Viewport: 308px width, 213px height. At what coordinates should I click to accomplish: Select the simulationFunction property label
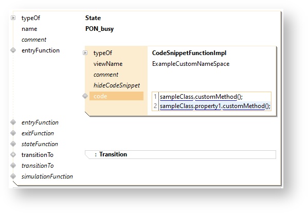(x=47, y=176)
